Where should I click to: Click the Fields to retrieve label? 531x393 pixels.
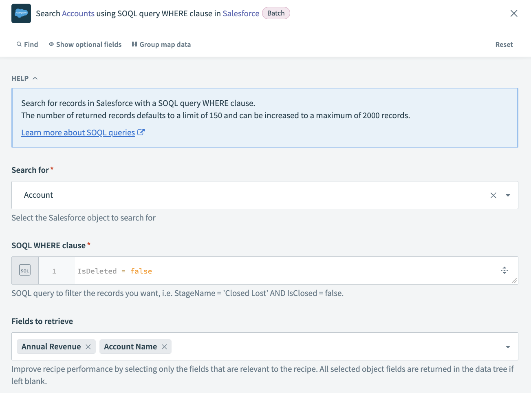[x=42, y=321]
